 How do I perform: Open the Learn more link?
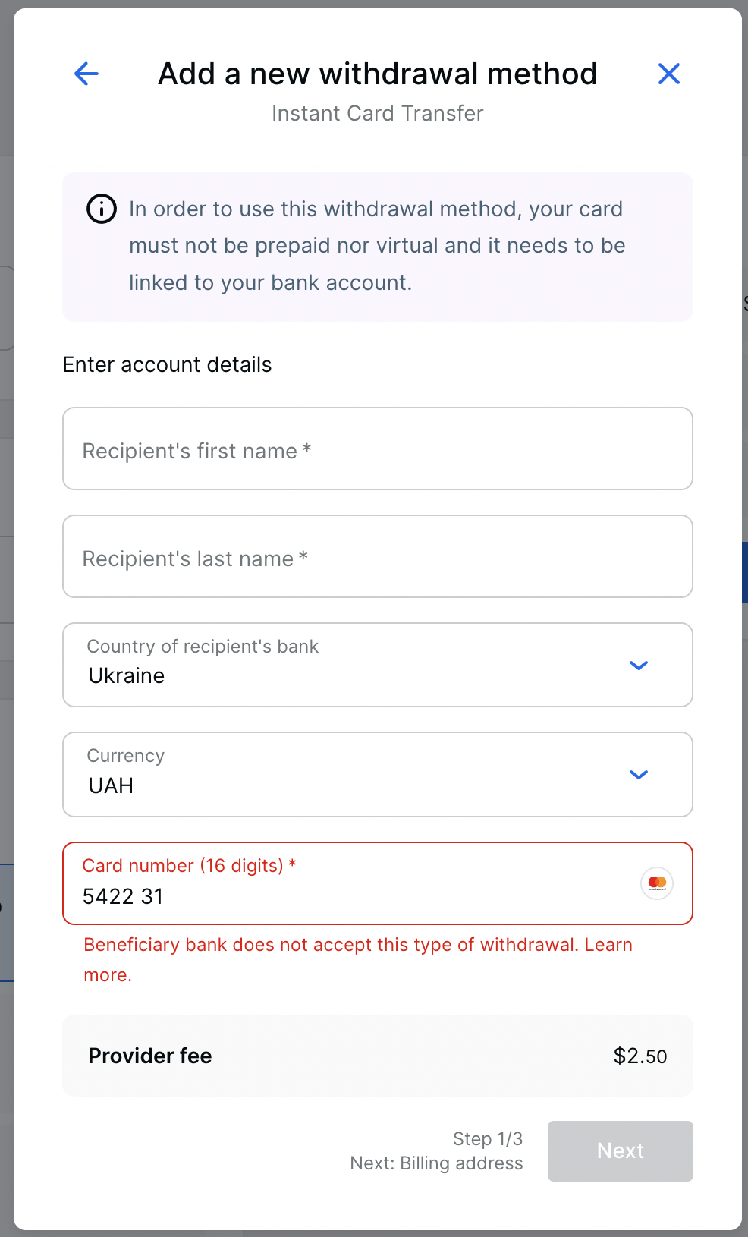[358, 960]
